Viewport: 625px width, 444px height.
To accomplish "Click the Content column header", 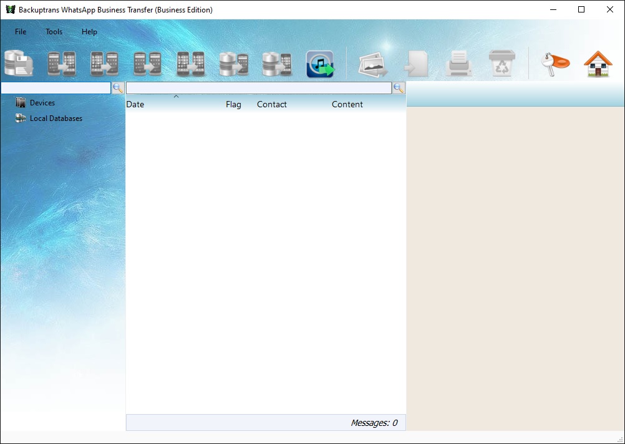I will (x=347, y=104).
